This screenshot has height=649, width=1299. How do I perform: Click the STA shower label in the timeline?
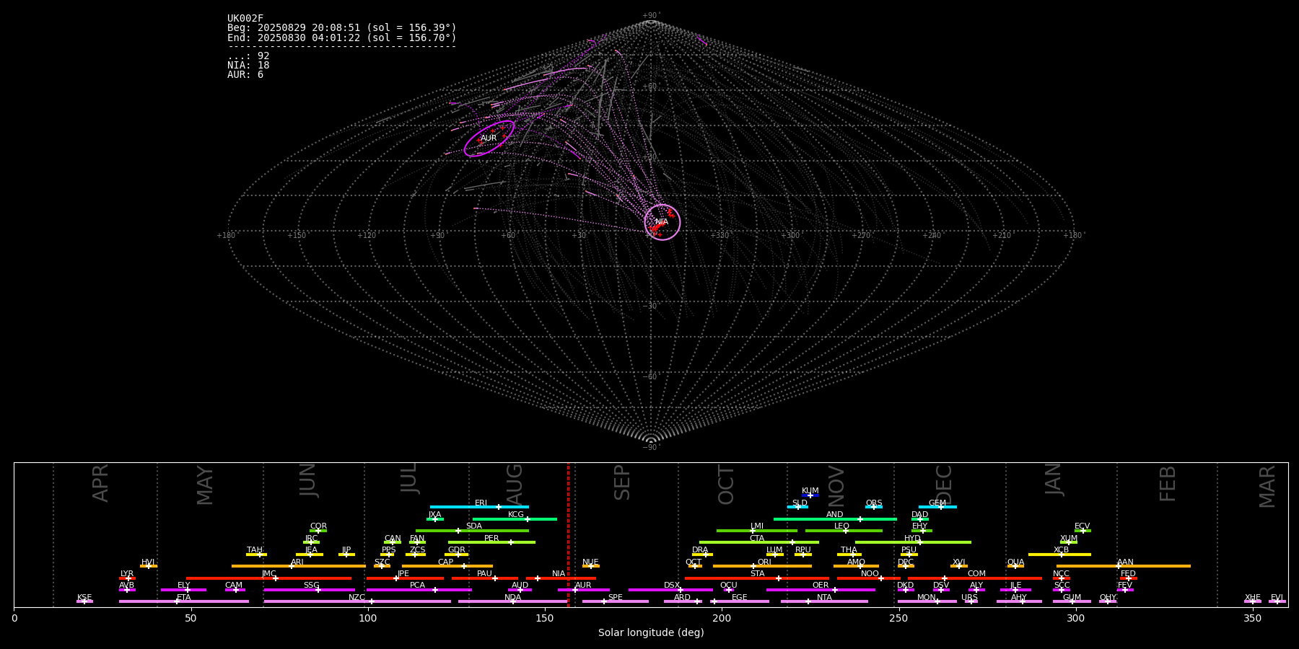point(758,574)
